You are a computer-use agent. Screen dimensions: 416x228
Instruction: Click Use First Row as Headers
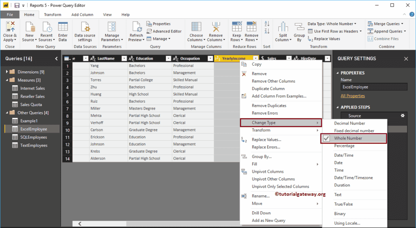click(x=335, y=31)
